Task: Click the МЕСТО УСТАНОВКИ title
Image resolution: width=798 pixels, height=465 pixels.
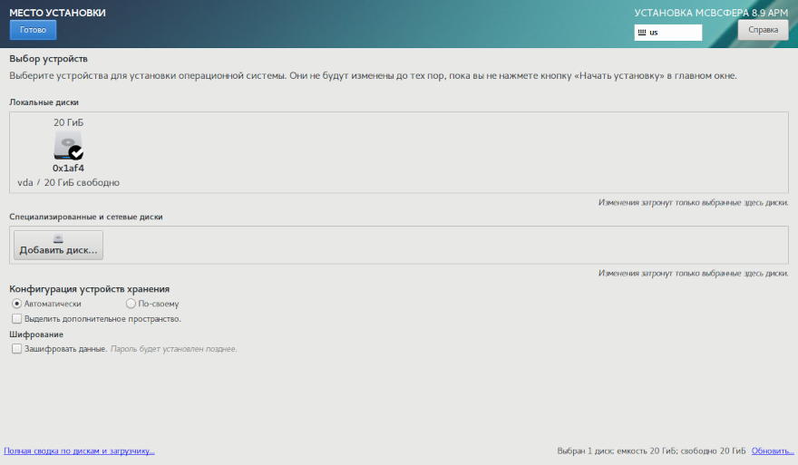Action: click(57, 13)
